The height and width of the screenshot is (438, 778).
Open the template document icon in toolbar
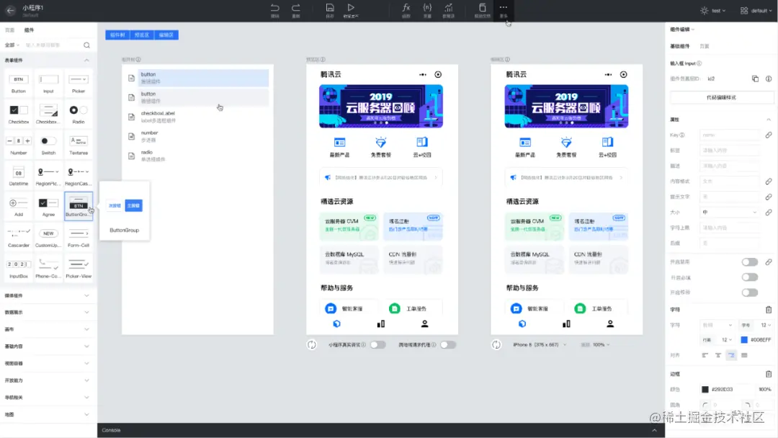[482, 7]
